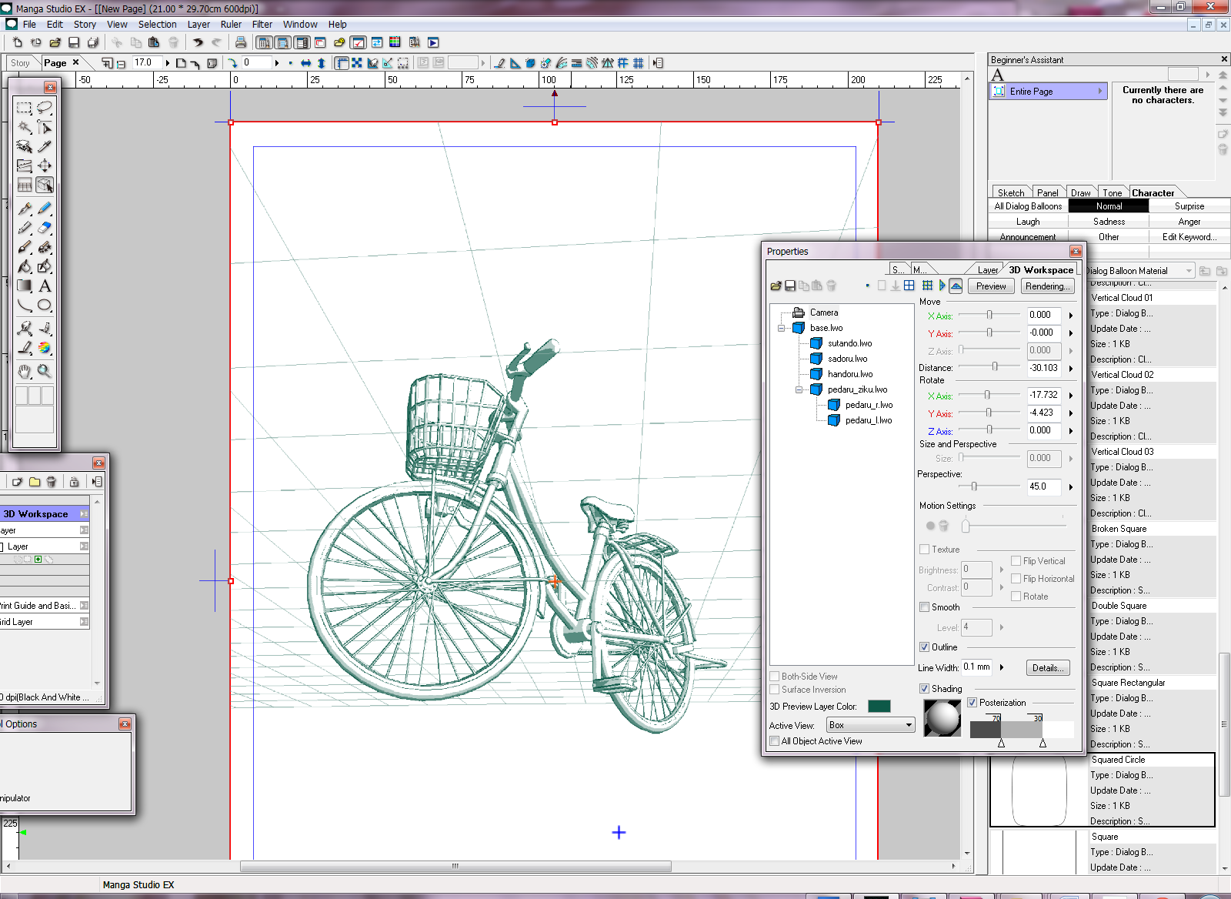The image size is (1231, 899).
Task: Select the Lasso selection tool
Action: [x=45, y=108]
